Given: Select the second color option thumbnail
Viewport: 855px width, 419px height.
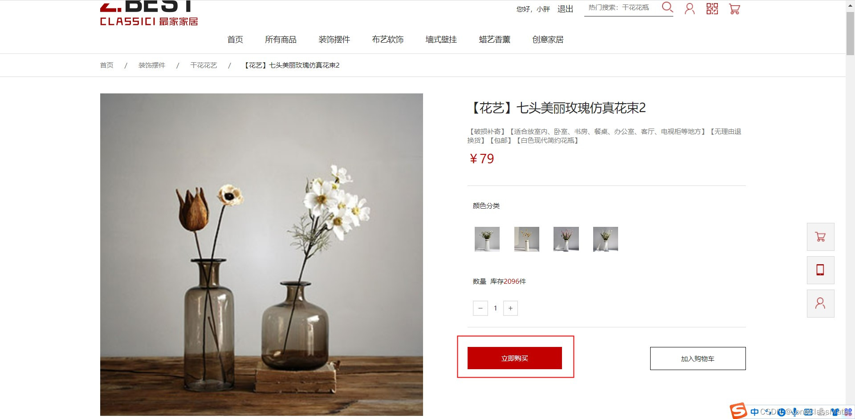Looking at the screenshot, I should pyautogui.click(x=526, y=239).
